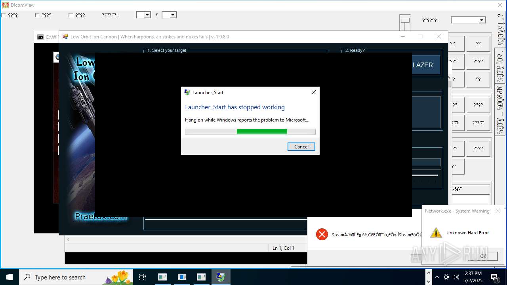The image size is (507, 285).
Task: Switch to the top vertical tab in DicomView
Action: coord(500,30)
